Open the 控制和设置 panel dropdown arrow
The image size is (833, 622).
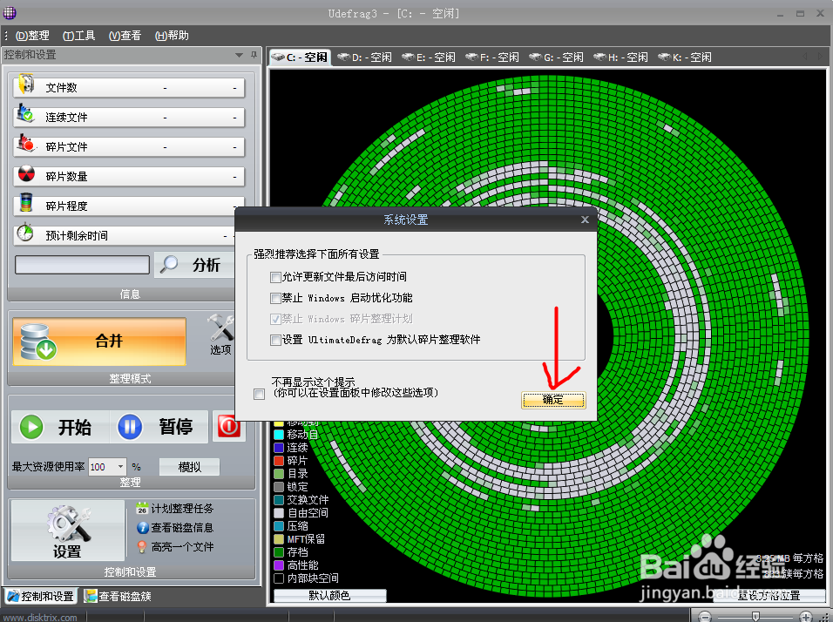(239, 55)
